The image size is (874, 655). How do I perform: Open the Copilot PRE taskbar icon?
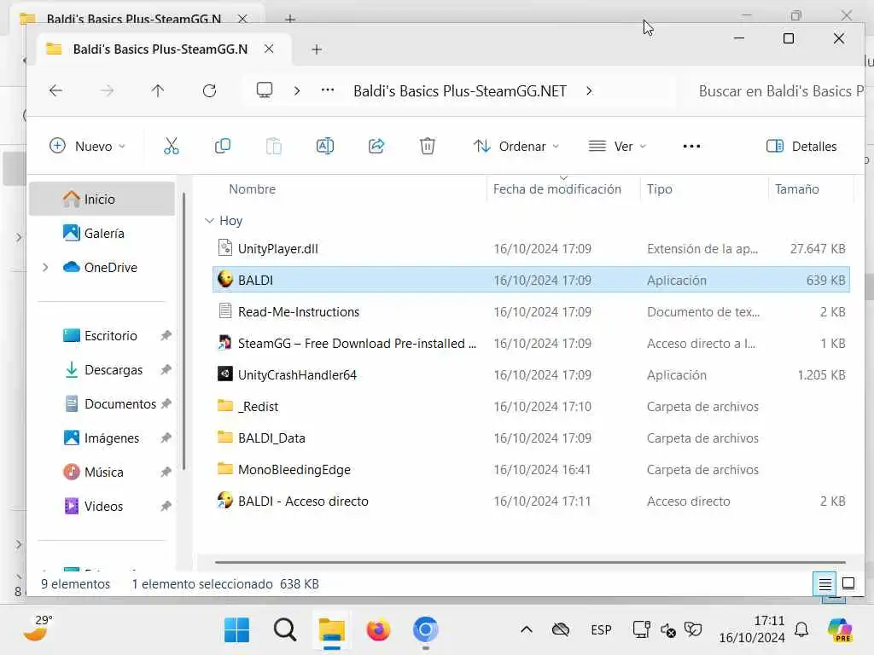[x=840, y=630]
